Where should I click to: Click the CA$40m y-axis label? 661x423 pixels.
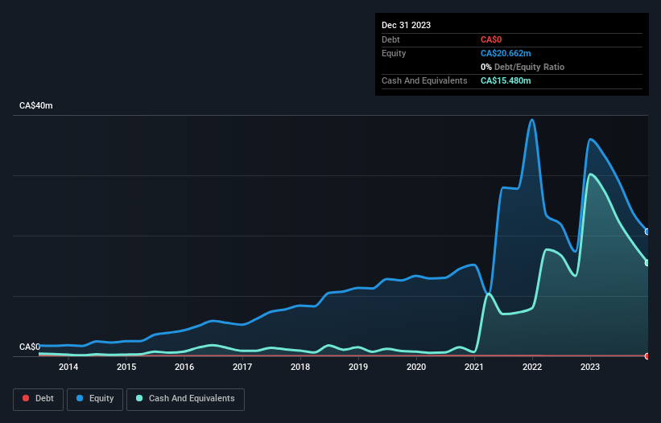coord(36,105)
